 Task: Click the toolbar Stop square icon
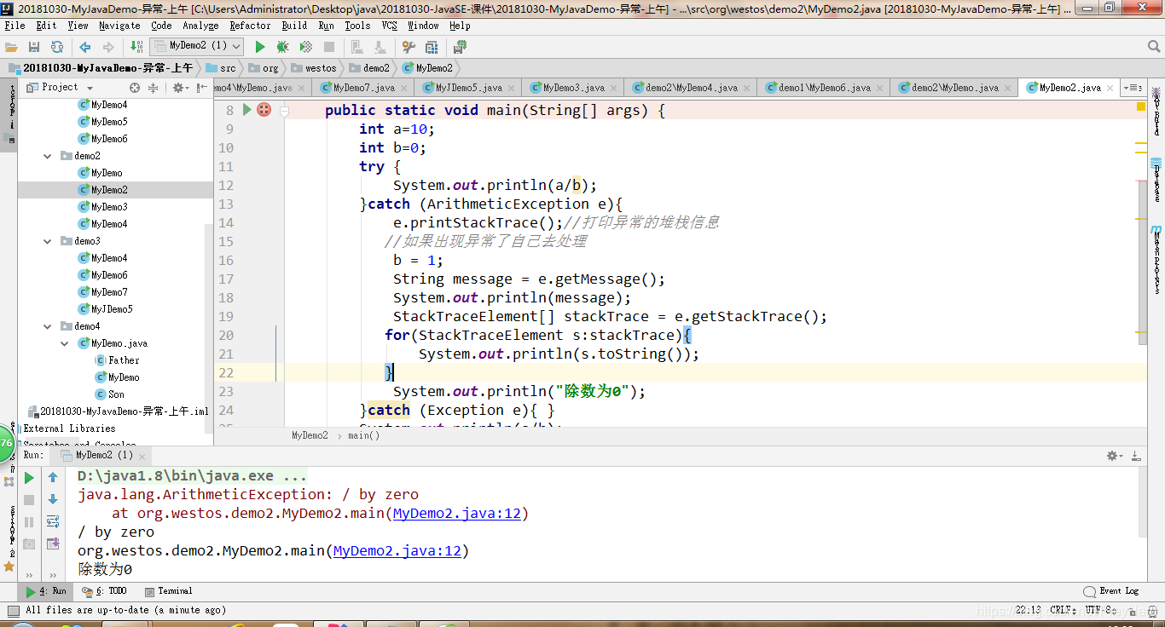[329, 47]
